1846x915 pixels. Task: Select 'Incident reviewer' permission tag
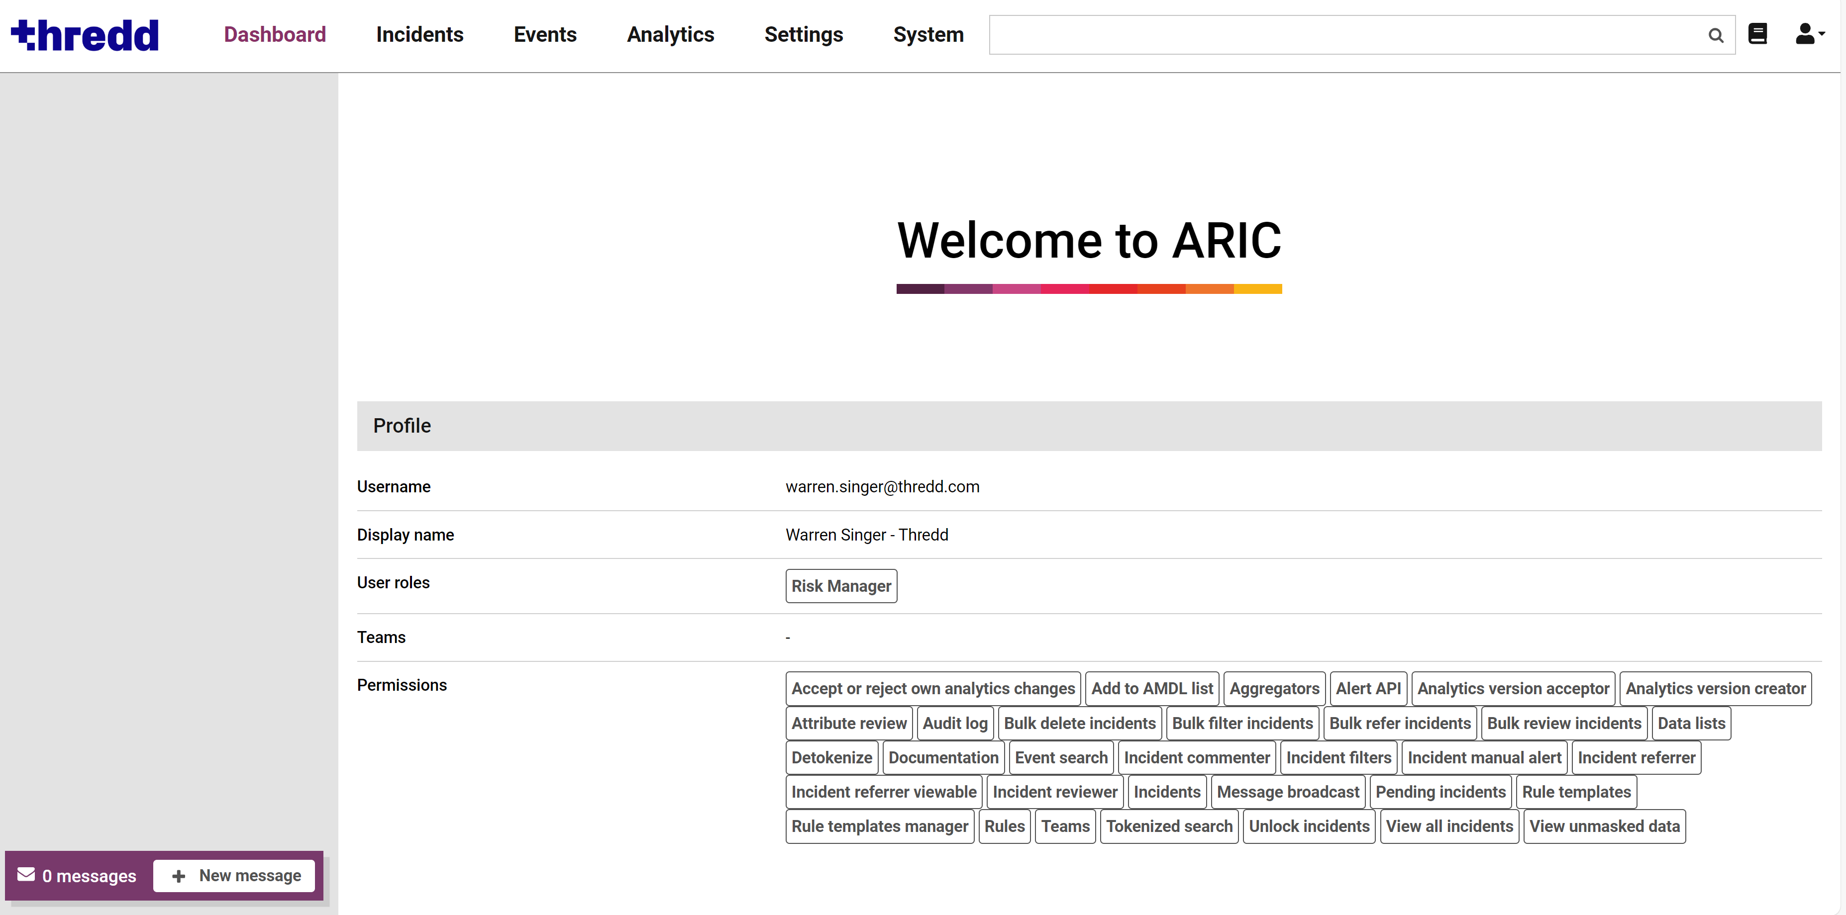pyautogui.click(x=1054, y=792)
